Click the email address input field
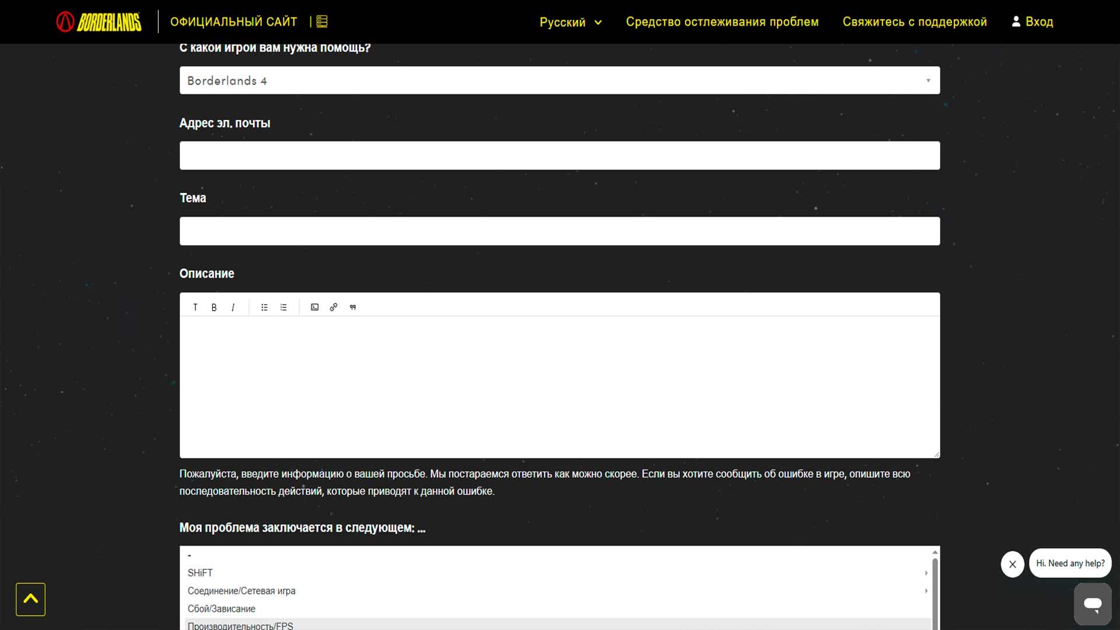 [559, 156]
